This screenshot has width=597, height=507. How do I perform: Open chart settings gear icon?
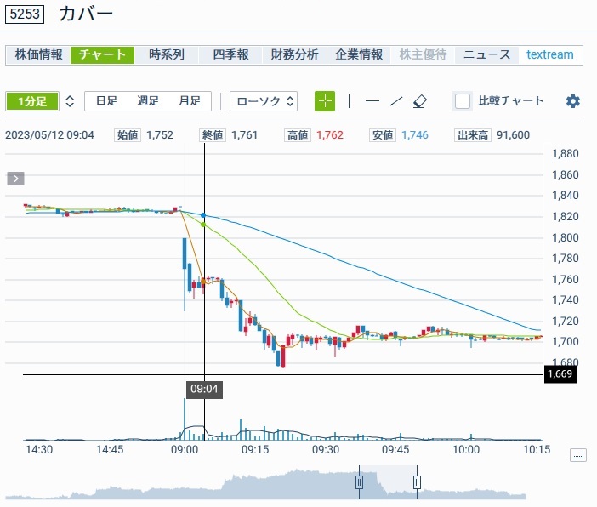coord(573,100)
